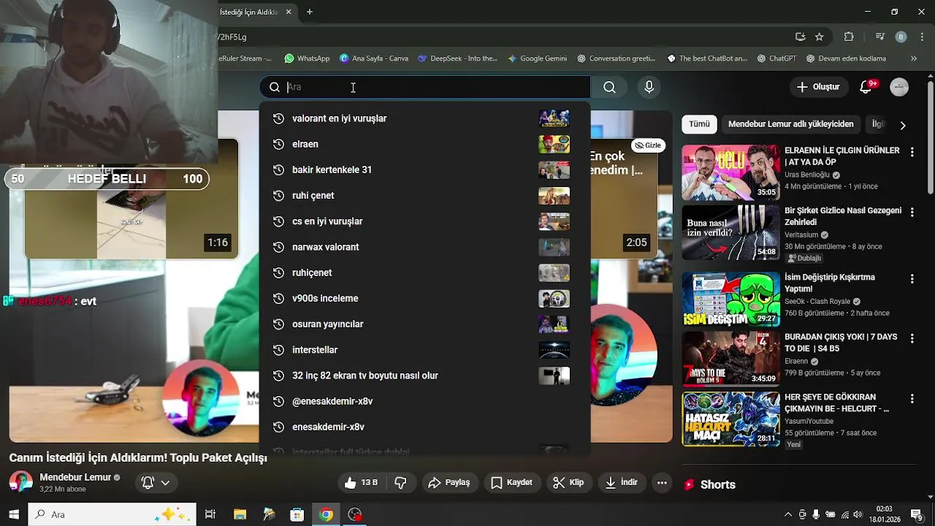Open notifications bell with 9+ badge
The width and height of the screenshot is (935, 526).
point(866,87)
